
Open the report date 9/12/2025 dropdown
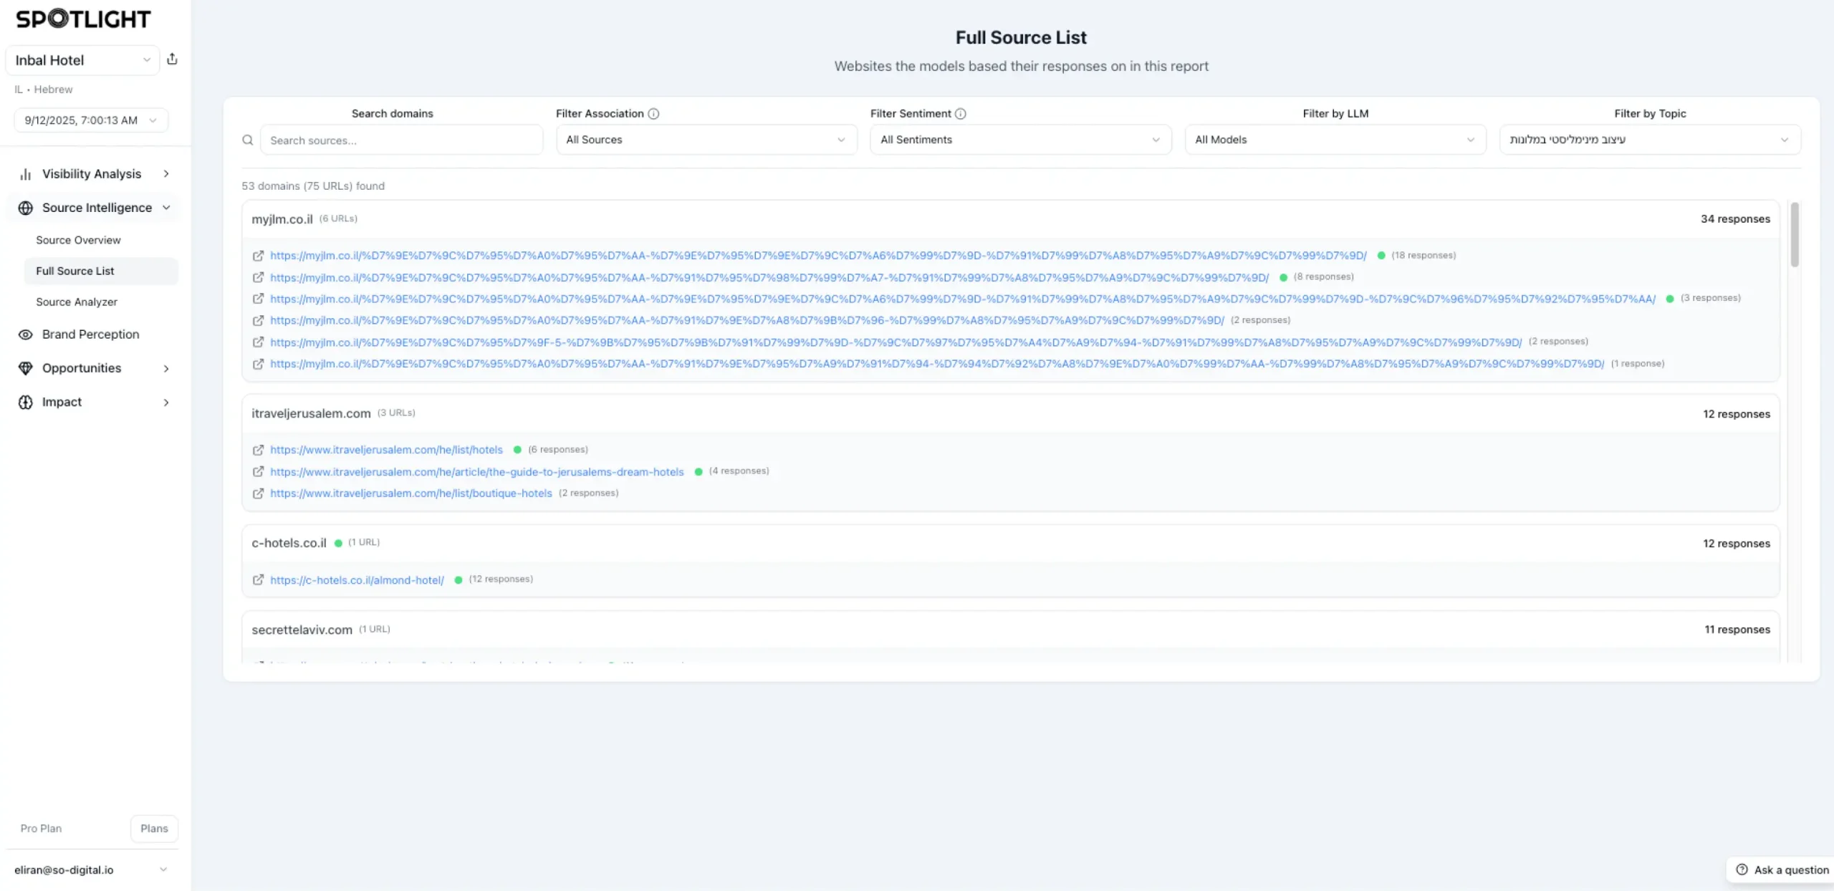coord(90,120)
